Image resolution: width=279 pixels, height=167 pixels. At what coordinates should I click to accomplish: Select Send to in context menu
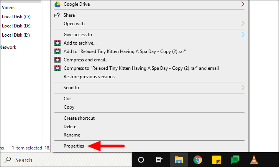click(149, 87)
